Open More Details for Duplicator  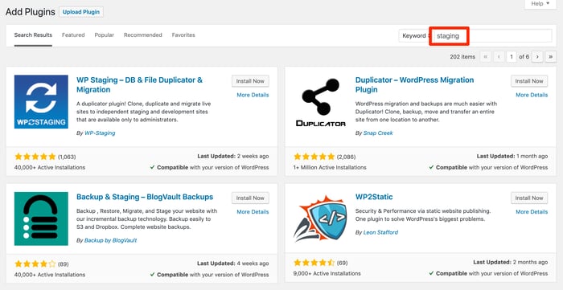[x=532, y=95]
